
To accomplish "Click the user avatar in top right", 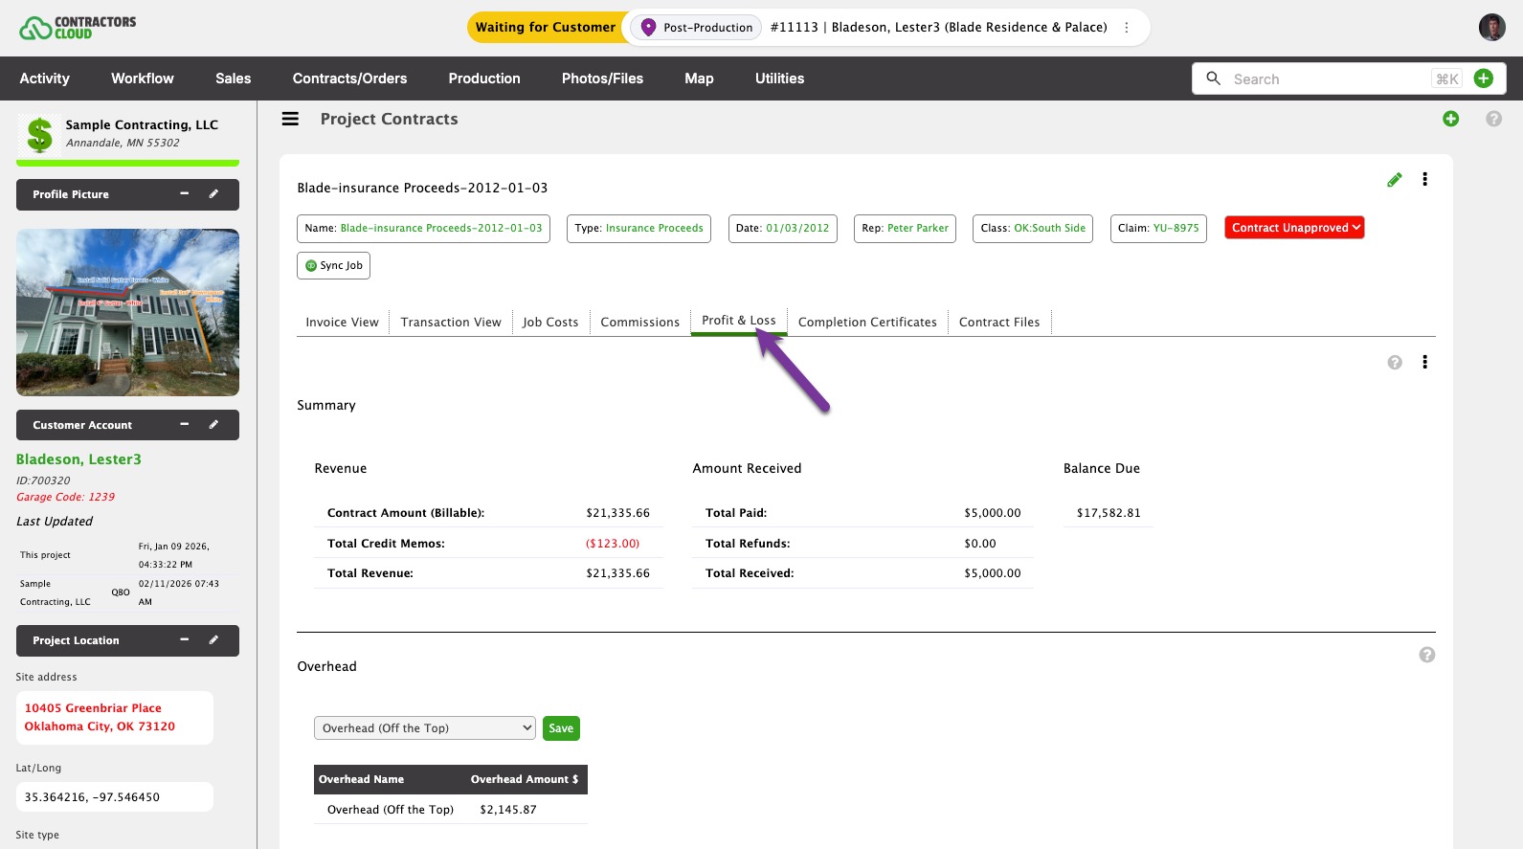I will [1490, 28].
